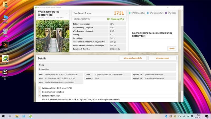Open the kkj user folder on desktop
Viewport: 211px width, 119px height.
5,5
